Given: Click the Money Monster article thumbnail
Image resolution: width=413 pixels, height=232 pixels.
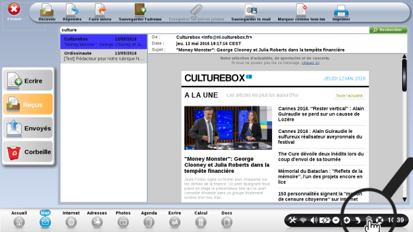Looking at the screenshot, I should point(228,128).
